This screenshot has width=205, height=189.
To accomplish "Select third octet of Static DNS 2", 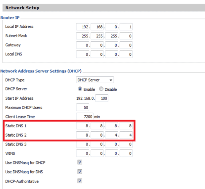I will click(x=112, y=135).
